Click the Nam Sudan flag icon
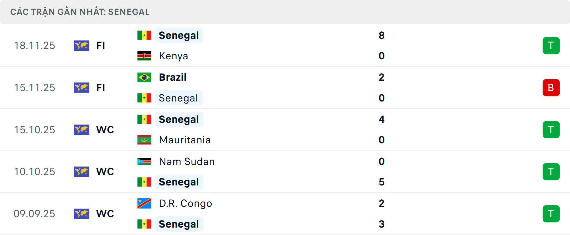570x235 pixels. [x=144, y=161]
